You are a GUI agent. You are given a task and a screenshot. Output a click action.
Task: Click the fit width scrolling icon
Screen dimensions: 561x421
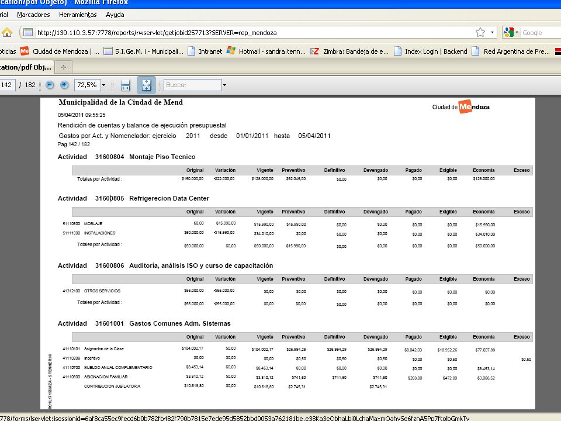pyautogui.click(x=125, y=85)
